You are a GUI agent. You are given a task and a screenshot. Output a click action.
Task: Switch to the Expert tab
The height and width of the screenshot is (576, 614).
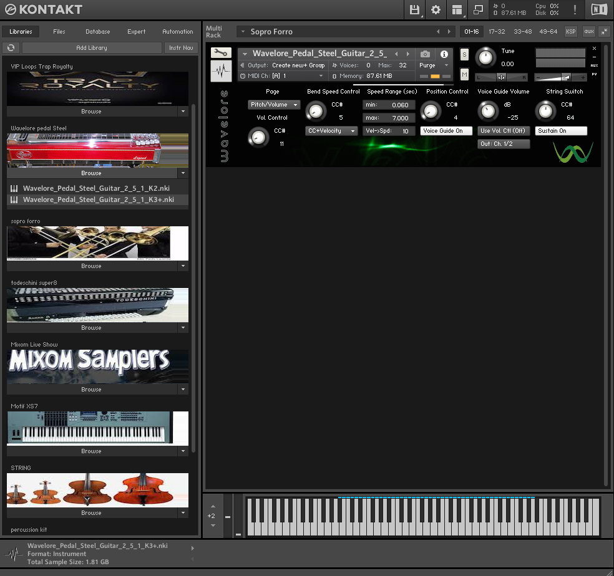[x=136, y=32]
